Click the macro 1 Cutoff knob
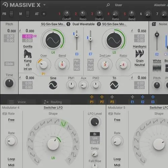168x168 pixels. [67, 14]
